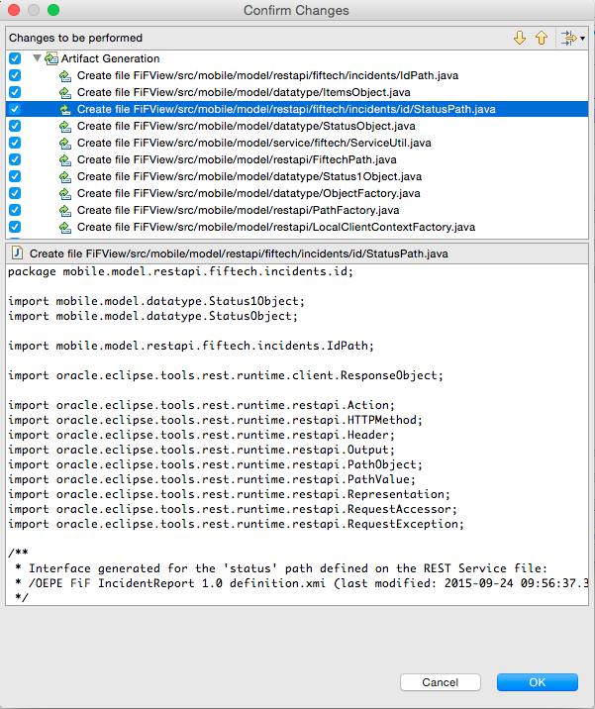
Task: Uncheck the Artifact Generation checkbox
Action: point(15,58)
